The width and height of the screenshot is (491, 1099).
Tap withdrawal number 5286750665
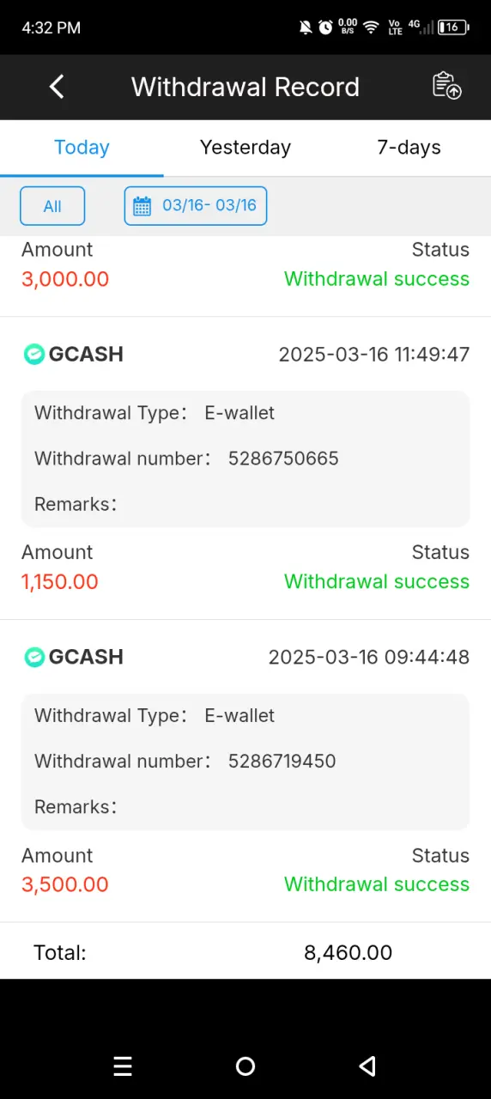[x=283, y=458]
